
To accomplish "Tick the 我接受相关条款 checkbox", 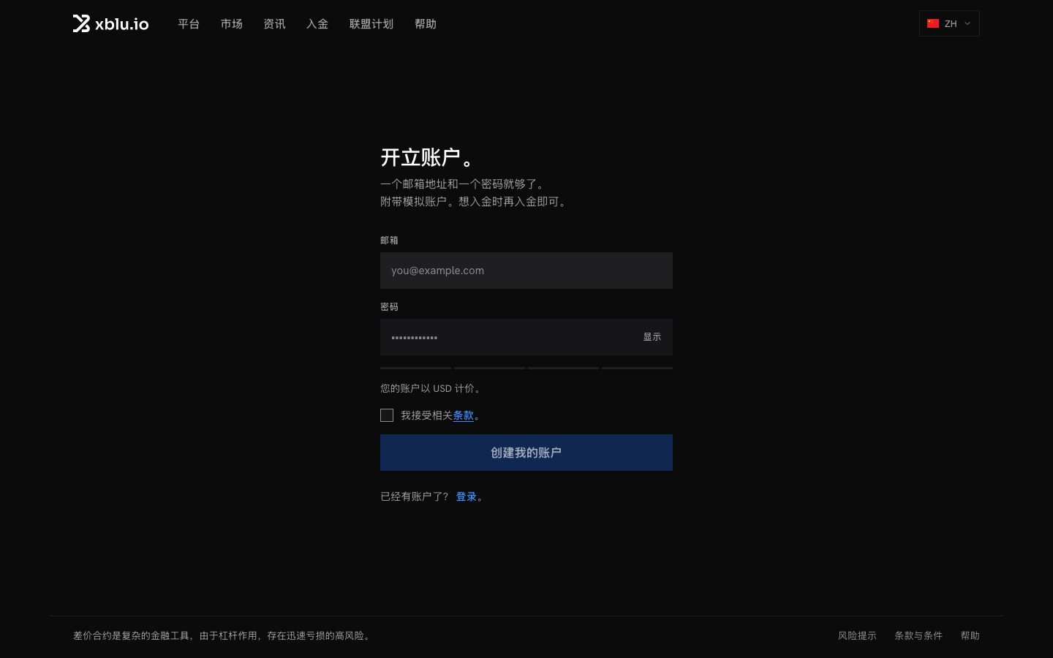I will coord(387,415).
